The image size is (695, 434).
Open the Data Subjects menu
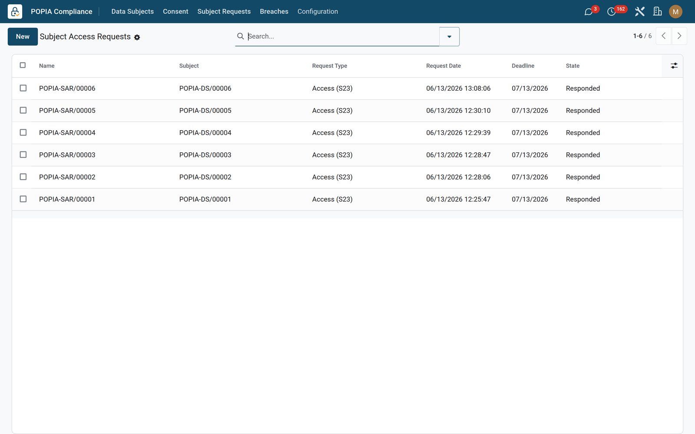pyautogui.click(x=132, y=12)
